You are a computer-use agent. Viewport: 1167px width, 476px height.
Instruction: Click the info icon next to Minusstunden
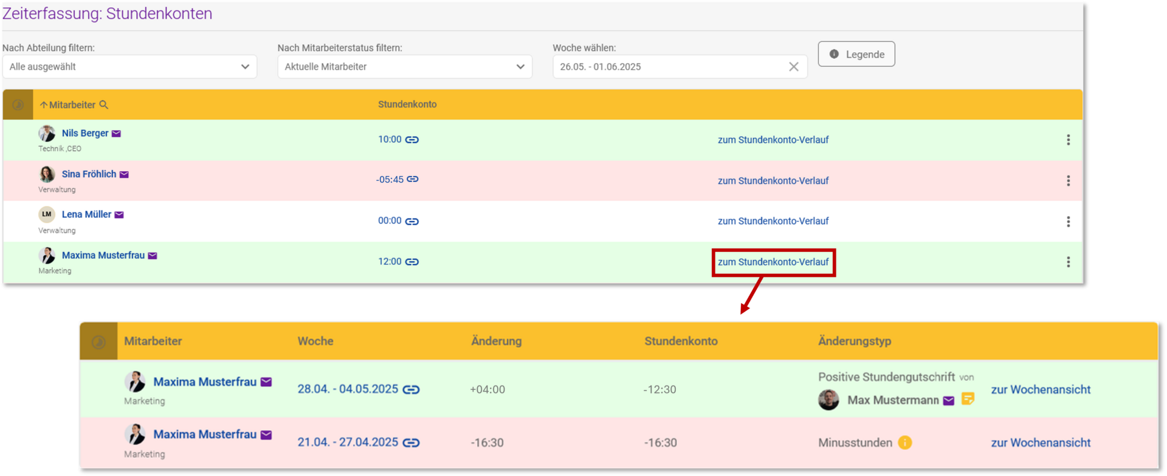[x=905, y=443]
